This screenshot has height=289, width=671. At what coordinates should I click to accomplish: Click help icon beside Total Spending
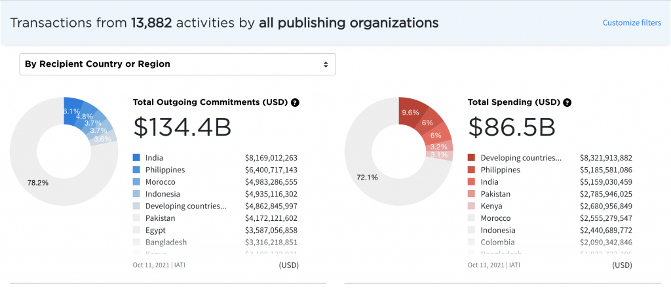pos(567,103)
